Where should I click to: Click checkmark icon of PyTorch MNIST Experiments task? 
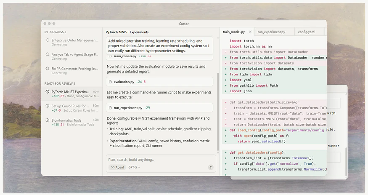point(48,92)
